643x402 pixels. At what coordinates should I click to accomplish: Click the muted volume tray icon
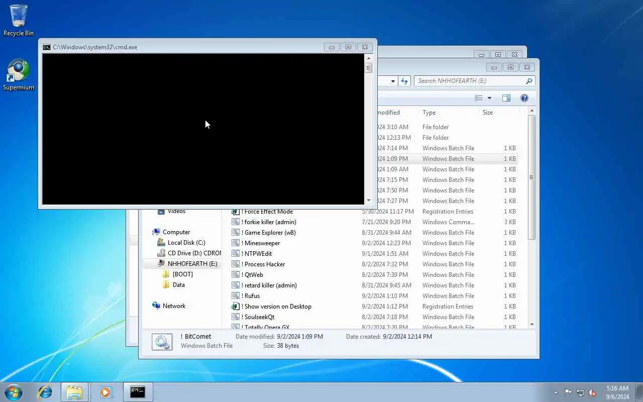tap(593, 392)
